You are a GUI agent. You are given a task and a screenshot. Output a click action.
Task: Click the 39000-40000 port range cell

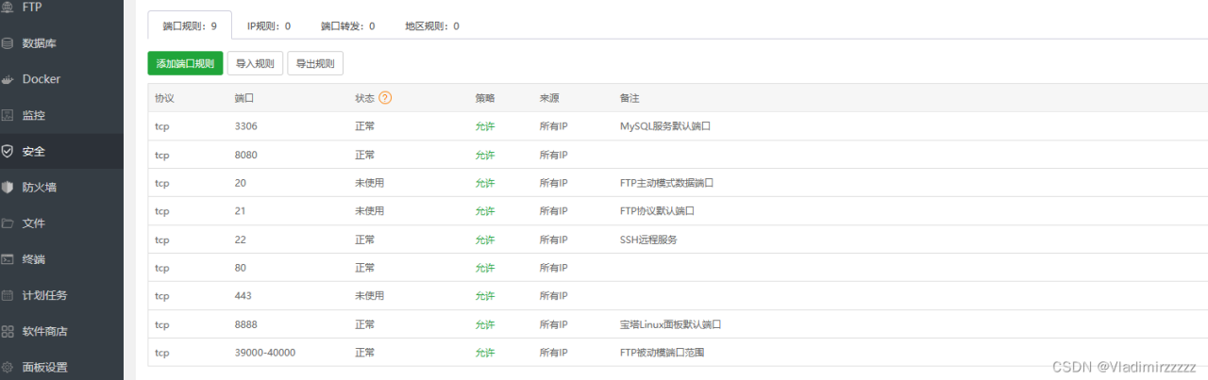pyautogui.click(x=264, y=353)
